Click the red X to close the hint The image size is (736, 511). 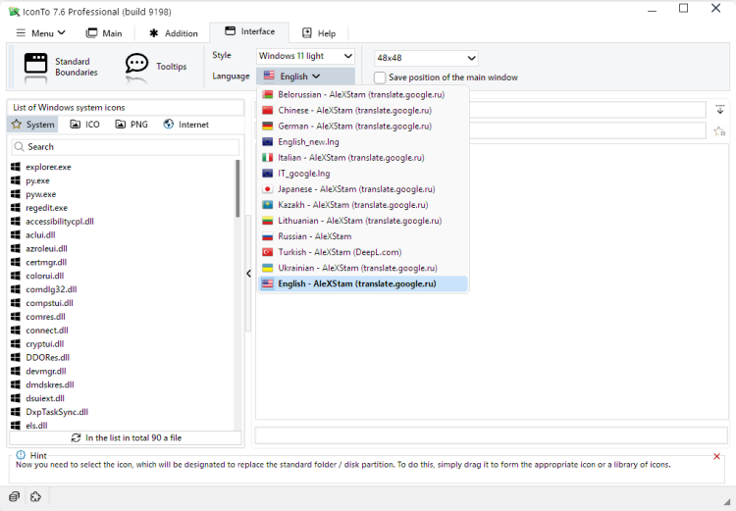(716, 456)
